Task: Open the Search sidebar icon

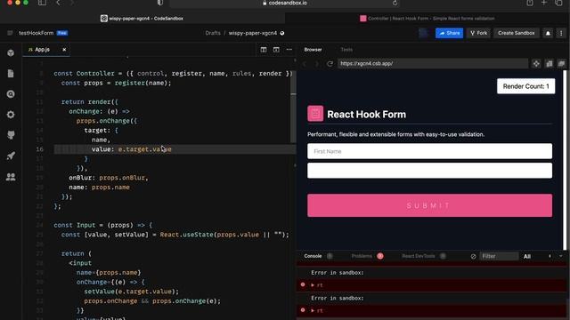Action: click(x=11, y=94)
